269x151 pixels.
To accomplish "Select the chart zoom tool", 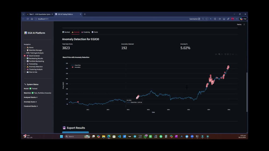I will pos(219,54).
